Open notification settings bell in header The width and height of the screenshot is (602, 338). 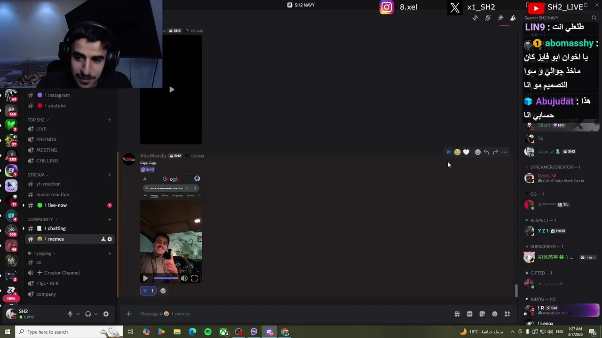(488, 18)
